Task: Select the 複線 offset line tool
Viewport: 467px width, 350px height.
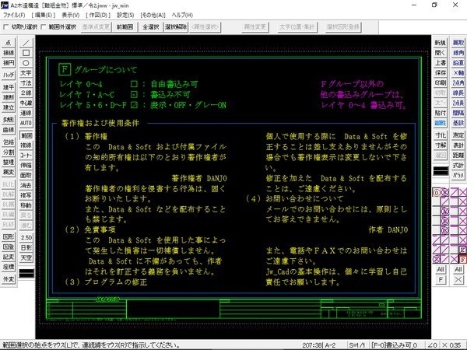Action: (x=26, y=145)
